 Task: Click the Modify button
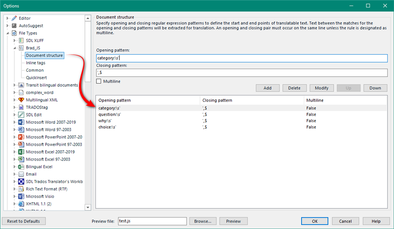point(322,88)
